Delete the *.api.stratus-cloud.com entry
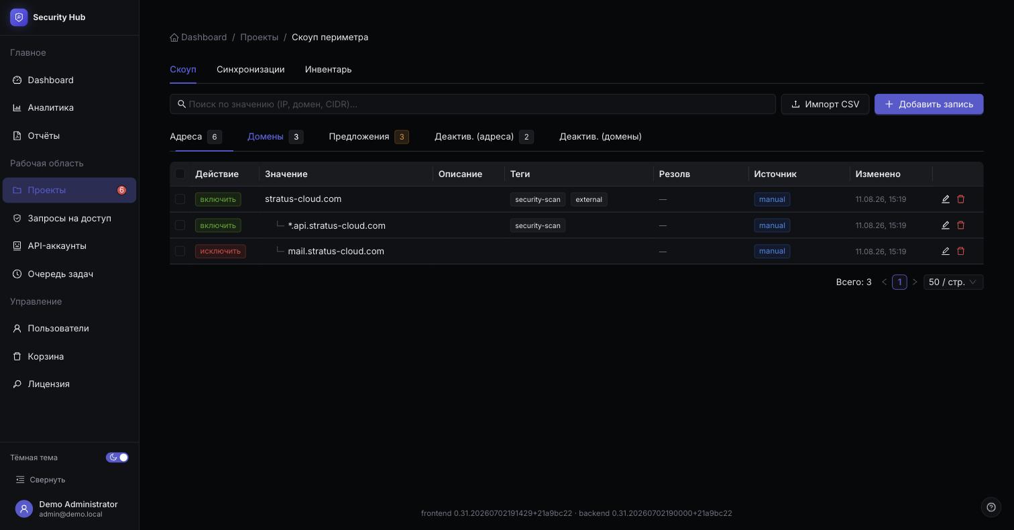 (960, 225)
